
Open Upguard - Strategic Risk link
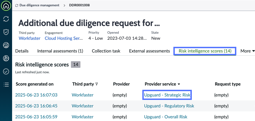pos(167,95)
